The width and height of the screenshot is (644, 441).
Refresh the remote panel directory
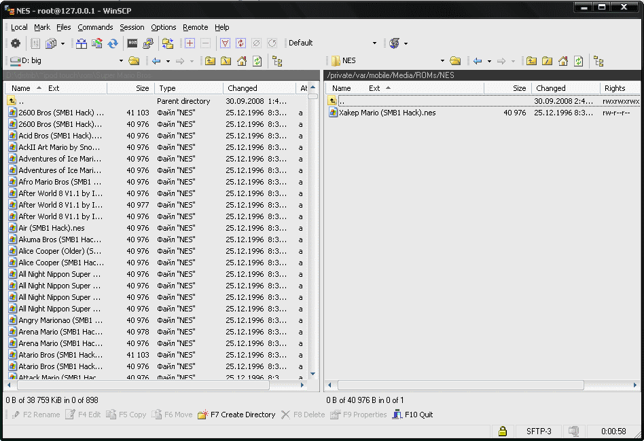coord(578,61)
